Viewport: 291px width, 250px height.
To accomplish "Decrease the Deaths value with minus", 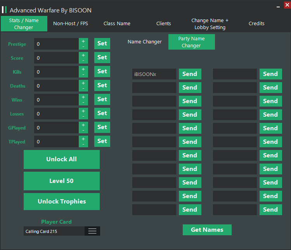I will coord(83,88).
